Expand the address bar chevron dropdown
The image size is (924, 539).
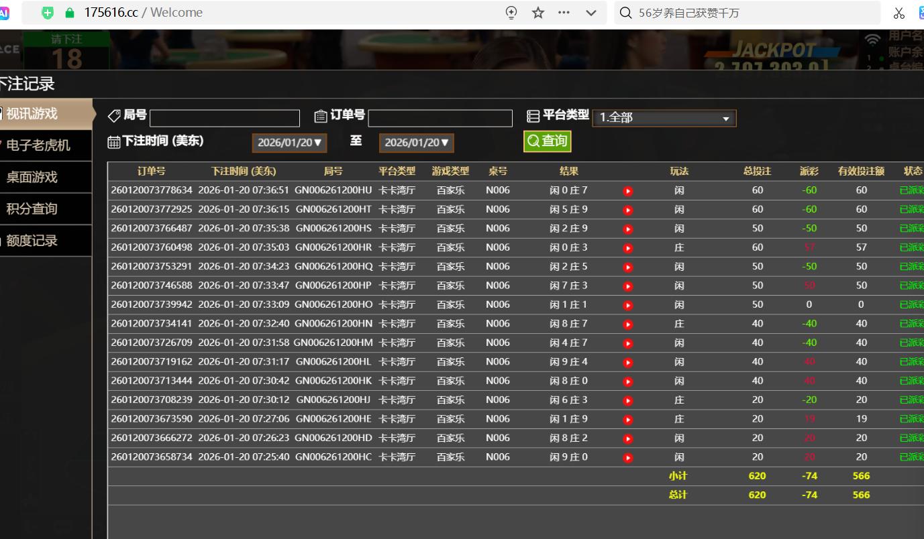591,13
